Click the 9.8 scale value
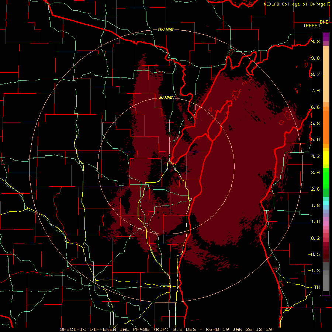332x332 pixels. pyautogui.click(x=315, y=41)
